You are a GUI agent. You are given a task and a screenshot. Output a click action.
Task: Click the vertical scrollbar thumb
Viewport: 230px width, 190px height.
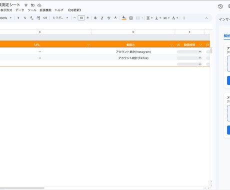coord(211,50)
